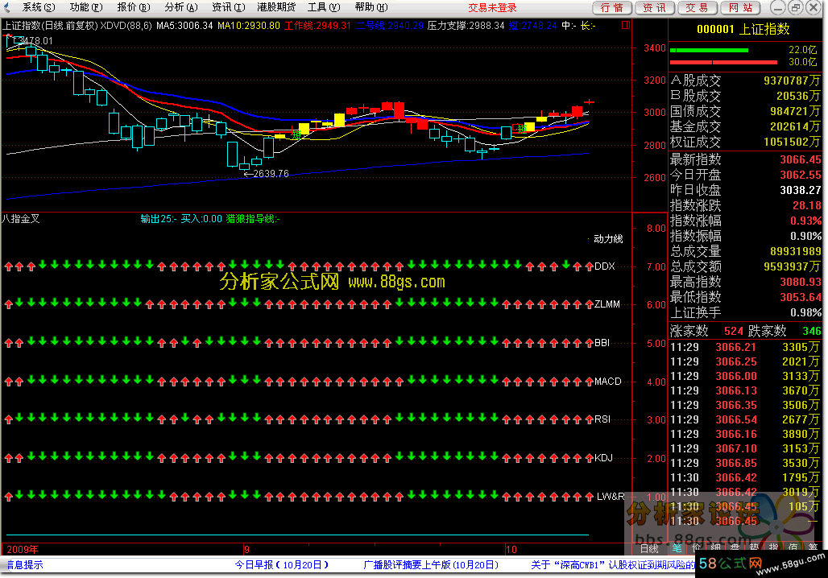Click the 压力支撑:2988.34 indicator value
This screenshot has height=578, width=828.
[x=466, y=25]
